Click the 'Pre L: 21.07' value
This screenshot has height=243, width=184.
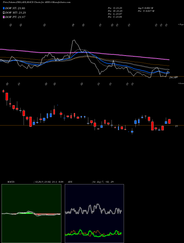(x=115, y=14)
